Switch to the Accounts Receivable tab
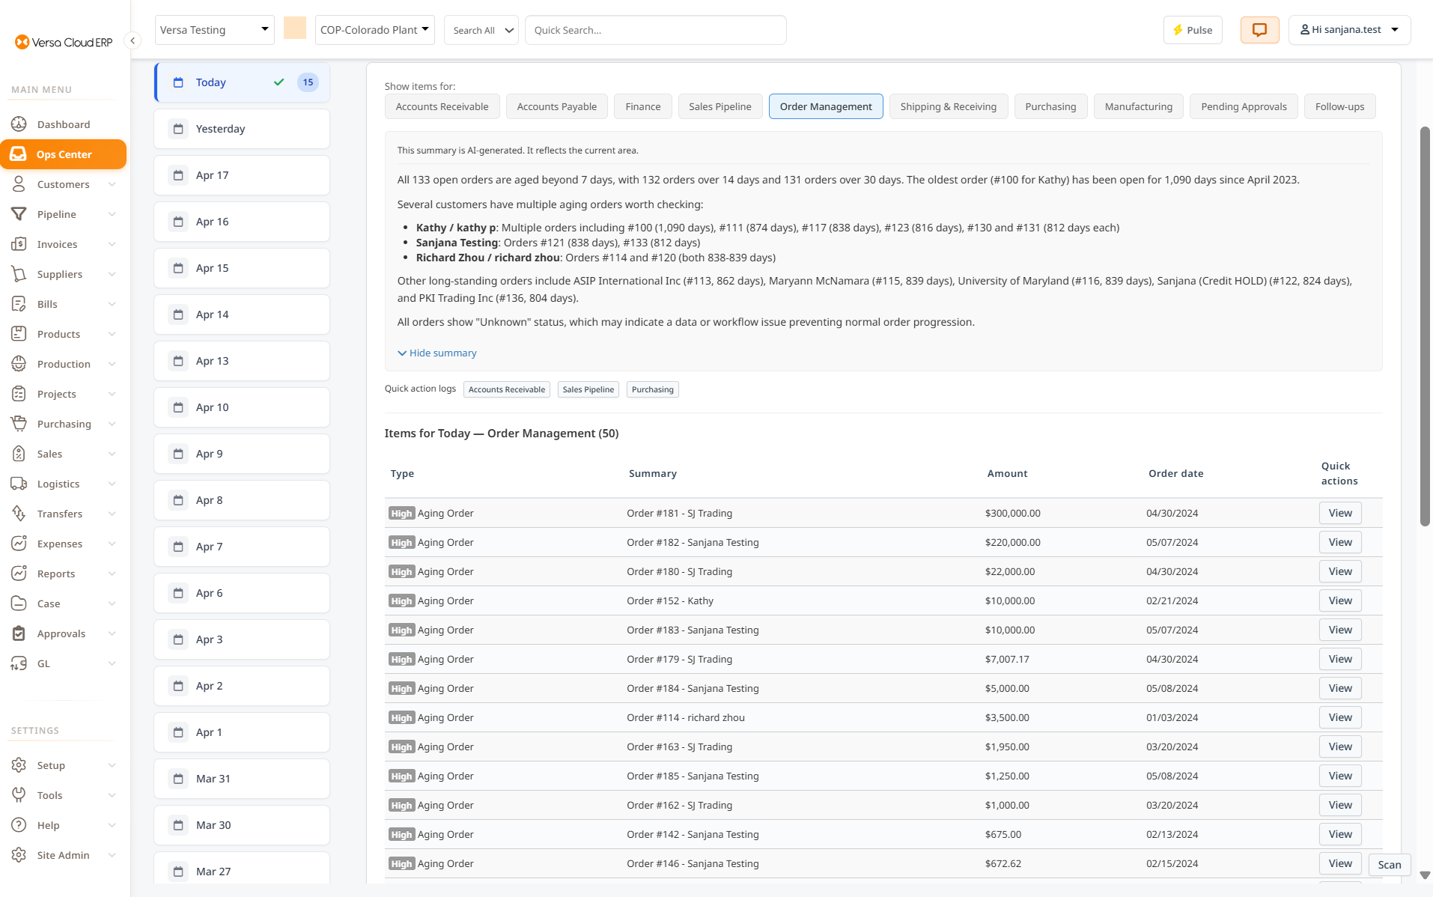Viewport: 1433px width, 897px height. pos(442,106)
